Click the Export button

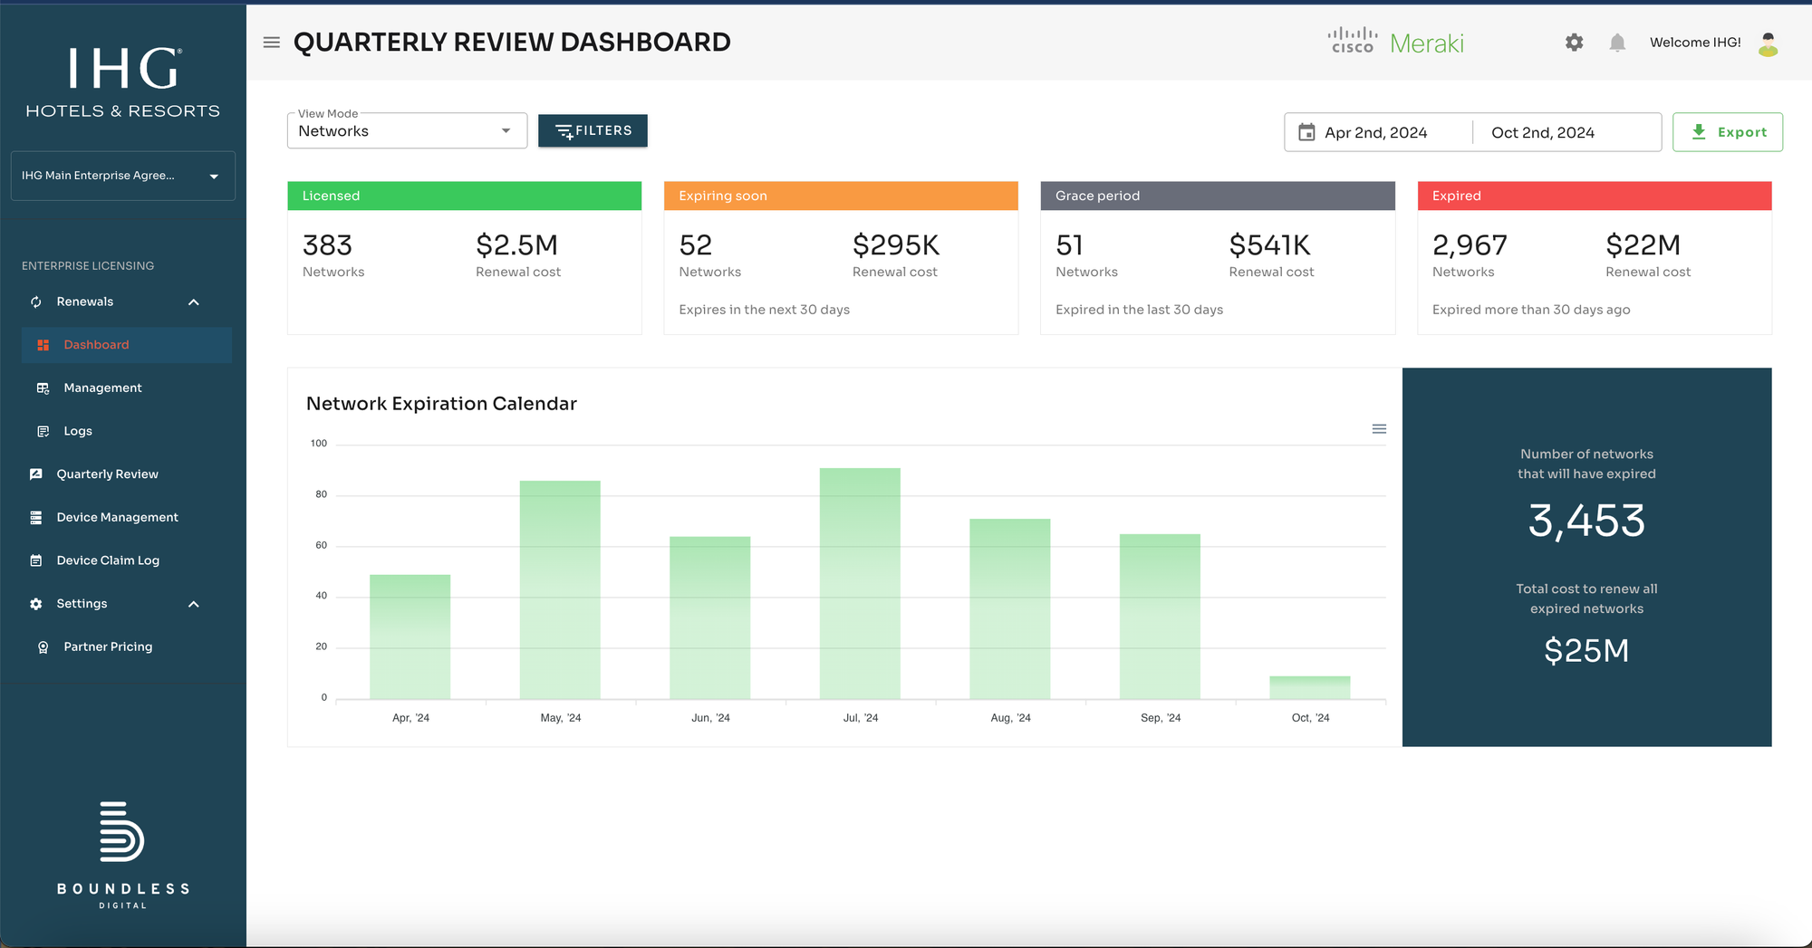(1727, 131)
